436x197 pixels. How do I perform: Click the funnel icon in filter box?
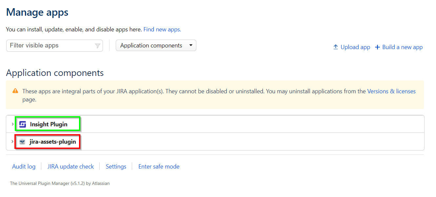pos(97,46)
